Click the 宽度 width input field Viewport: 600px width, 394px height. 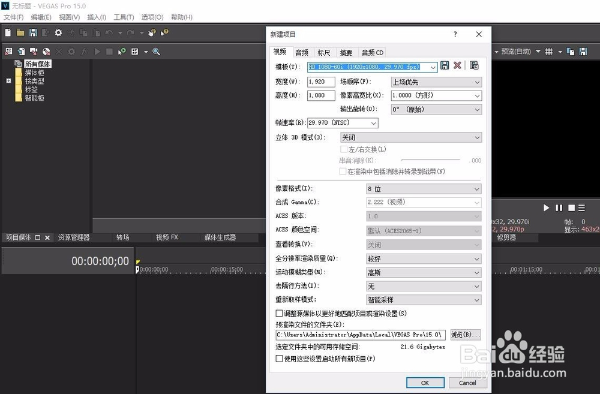tap(322, 82)
